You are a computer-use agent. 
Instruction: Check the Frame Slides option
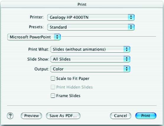53,96
